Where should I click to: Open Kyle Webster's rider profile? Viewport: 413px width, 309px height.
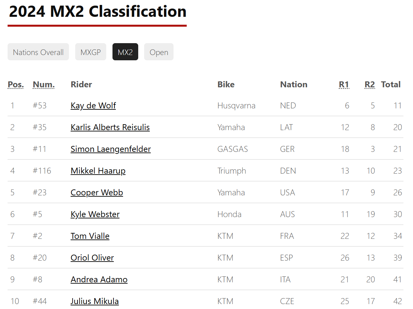[95, 214]
